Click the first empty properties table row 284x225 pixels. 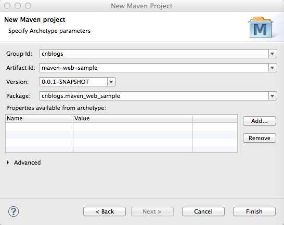click(121, 127)
